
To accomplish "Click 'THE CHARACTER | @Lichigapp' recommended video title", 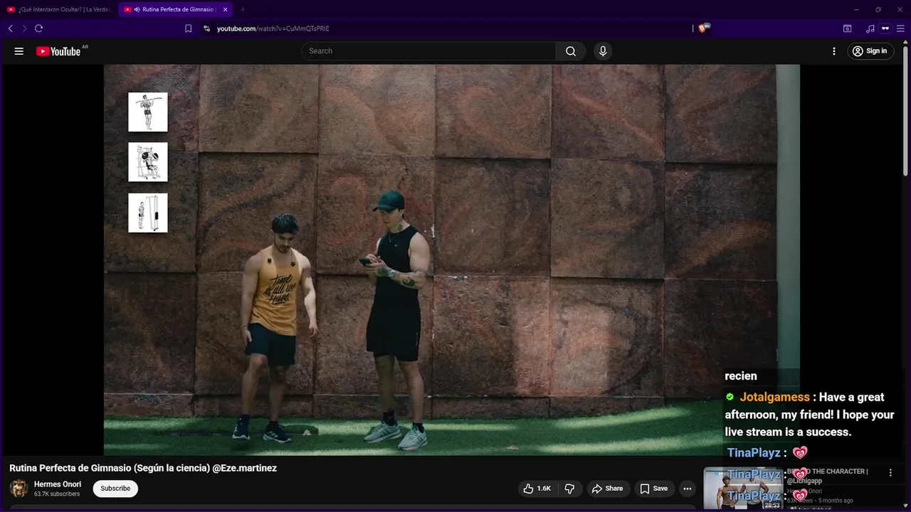I will click(827, 476).
